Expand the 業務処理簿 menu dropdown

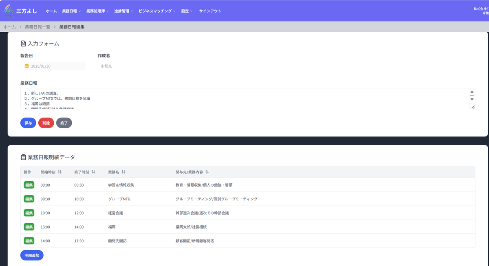97,11
